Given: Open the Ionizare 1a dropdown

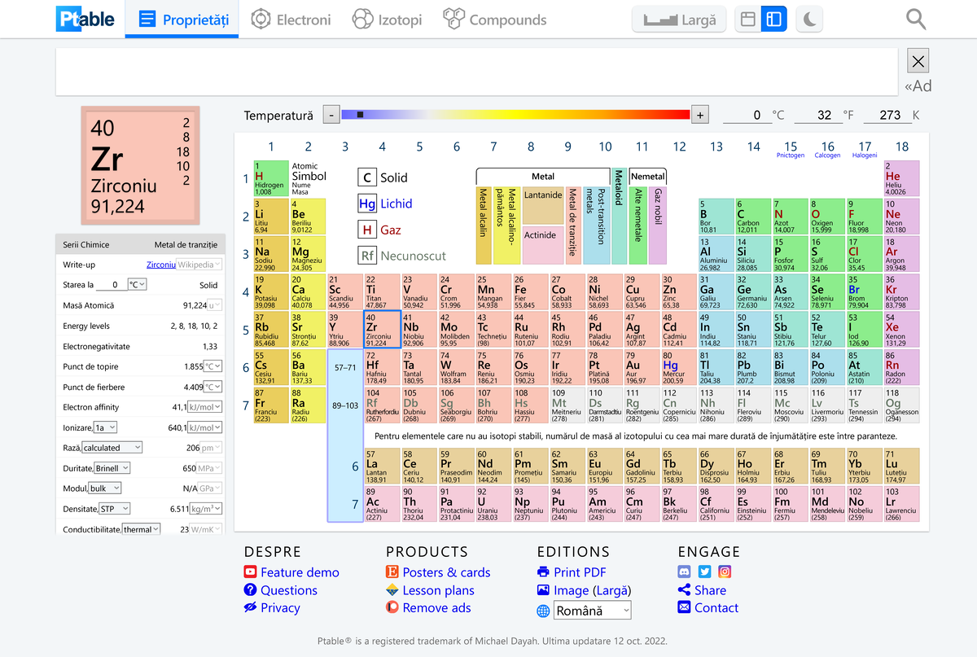Looking at the screenshot, I should (x=105, y=427).
